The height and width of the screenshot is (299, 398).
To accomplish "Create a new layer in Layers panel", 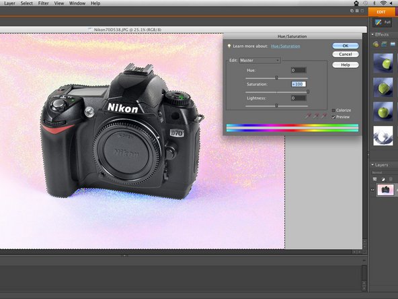I will click(x=374, y=179).
